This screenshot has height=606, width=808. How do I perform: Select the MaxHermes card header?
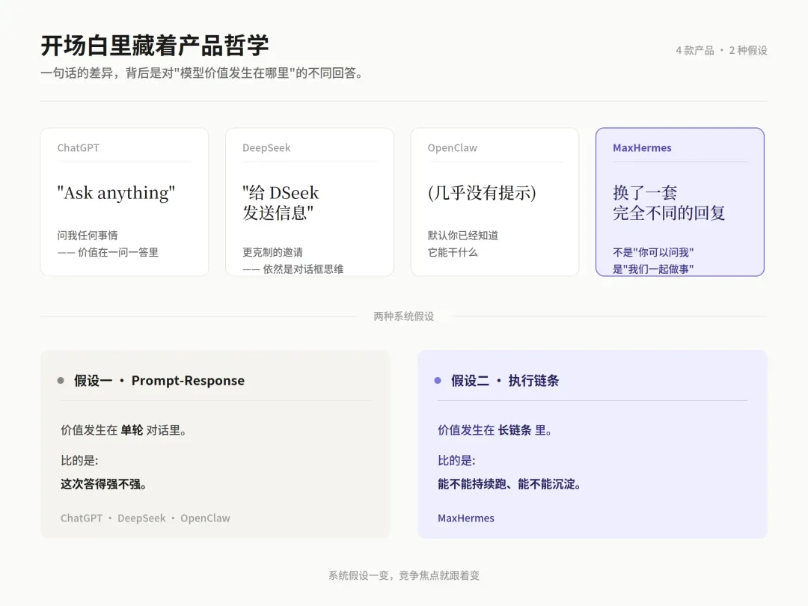[x=642, y=148]
